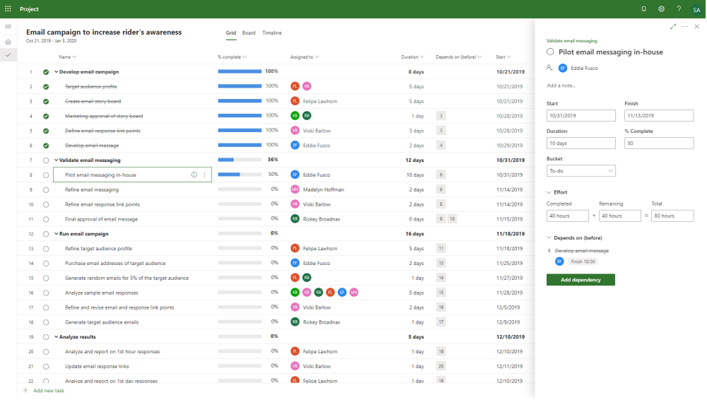Screen dimensions: 707x400
Task: Click the Add dependency button
Action: (x=580, y=280)
